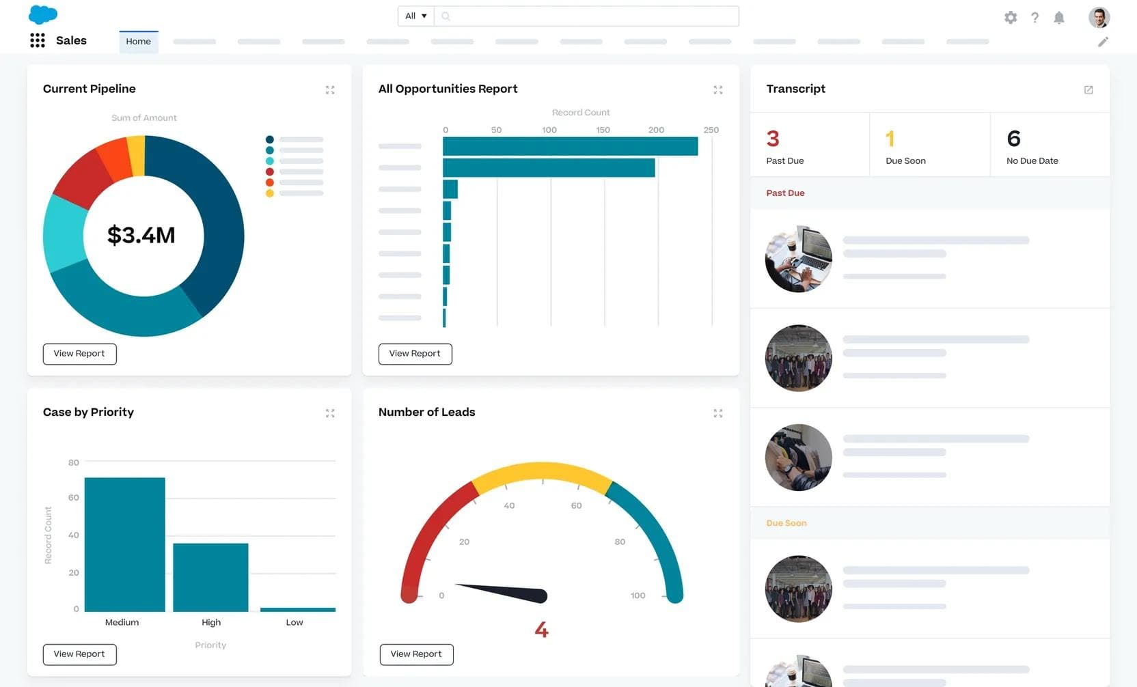Expand the Current Pipeline chart

pyautogui.click(x=330, y=90)
